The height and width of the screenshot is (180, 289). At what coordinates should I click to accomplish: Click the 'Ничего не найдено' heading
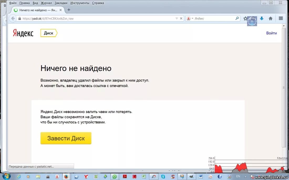tap(76, 68)
